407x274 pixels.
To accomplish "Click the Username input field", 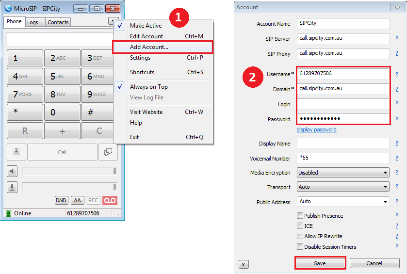I will tap(343, 73).
